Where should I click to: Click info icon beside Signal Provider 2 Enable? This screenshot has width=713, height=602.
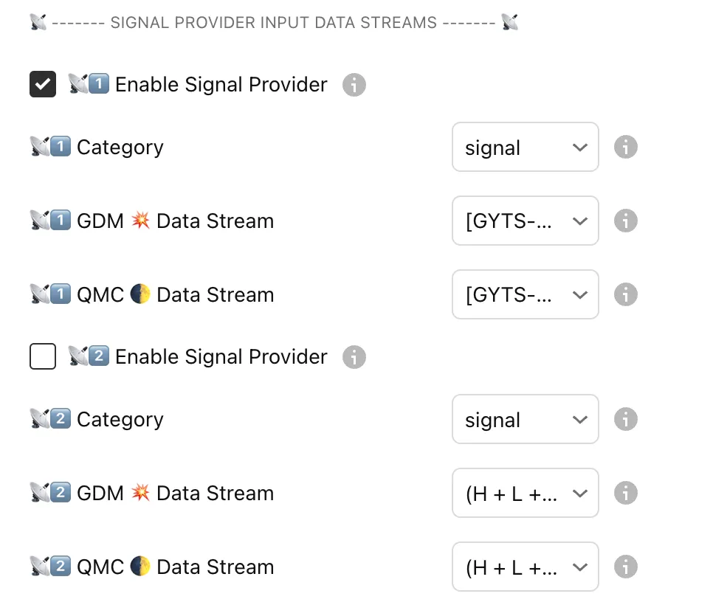point(354,357)
